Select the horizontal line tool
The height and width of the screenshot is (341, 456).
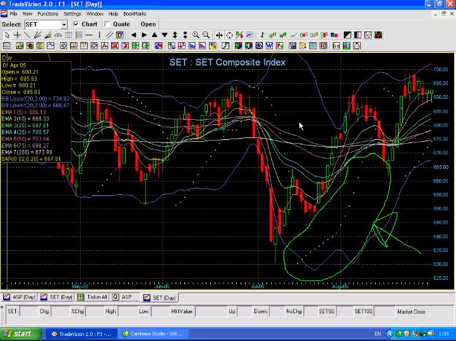(89, 35)
